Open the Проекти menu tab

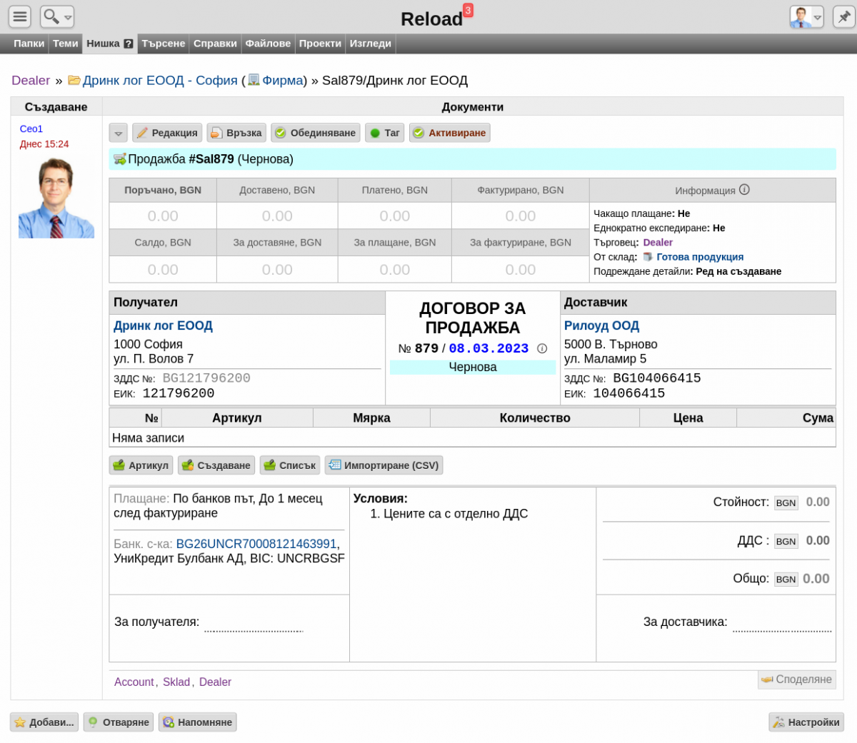(x=320, y=44)
